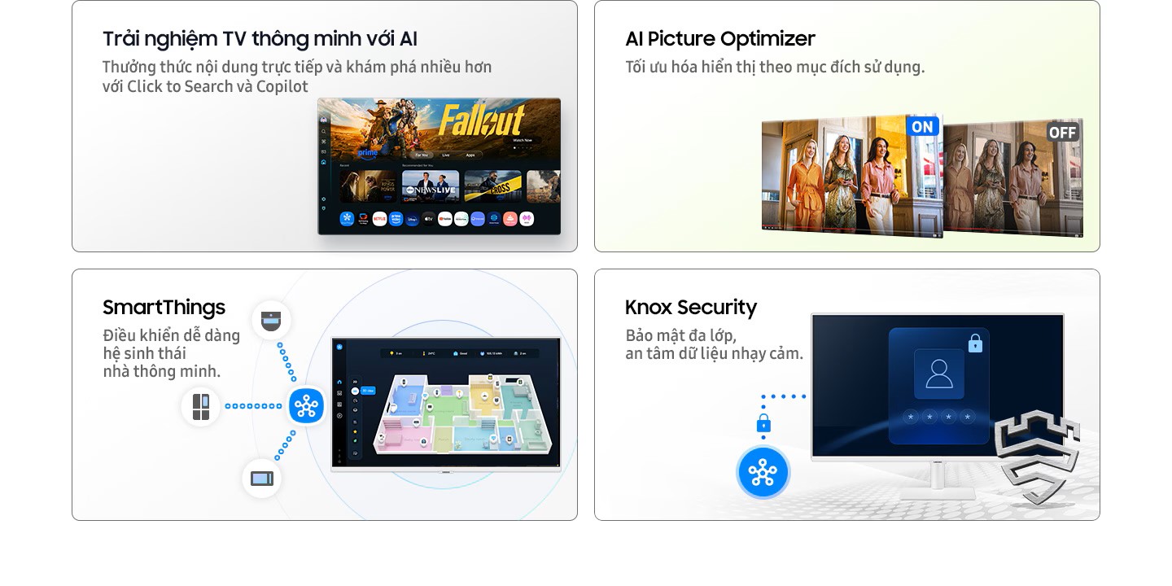Click the Knox Security heading

691,308
